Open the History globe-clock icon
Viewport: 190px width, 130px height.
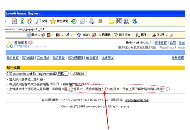pyautogui.click(x=74, y=21)
